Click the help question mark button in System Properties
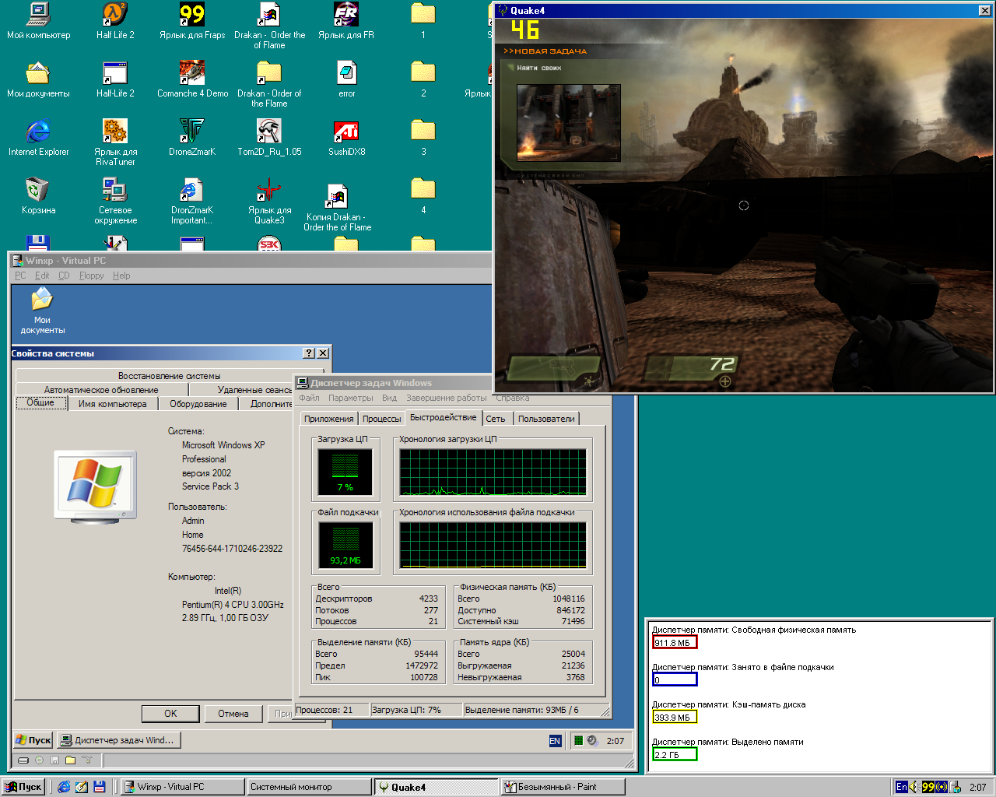996x797 pixels. point(309,353)
